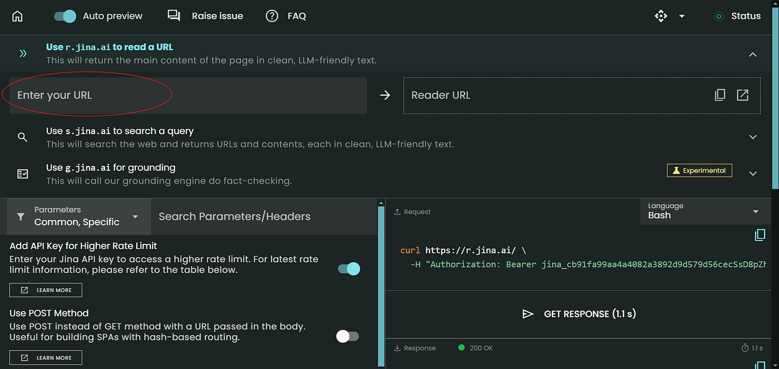Click the search icon for s.jina.ai
Viewport: 779px width, 369px height.
coord(22,137)
